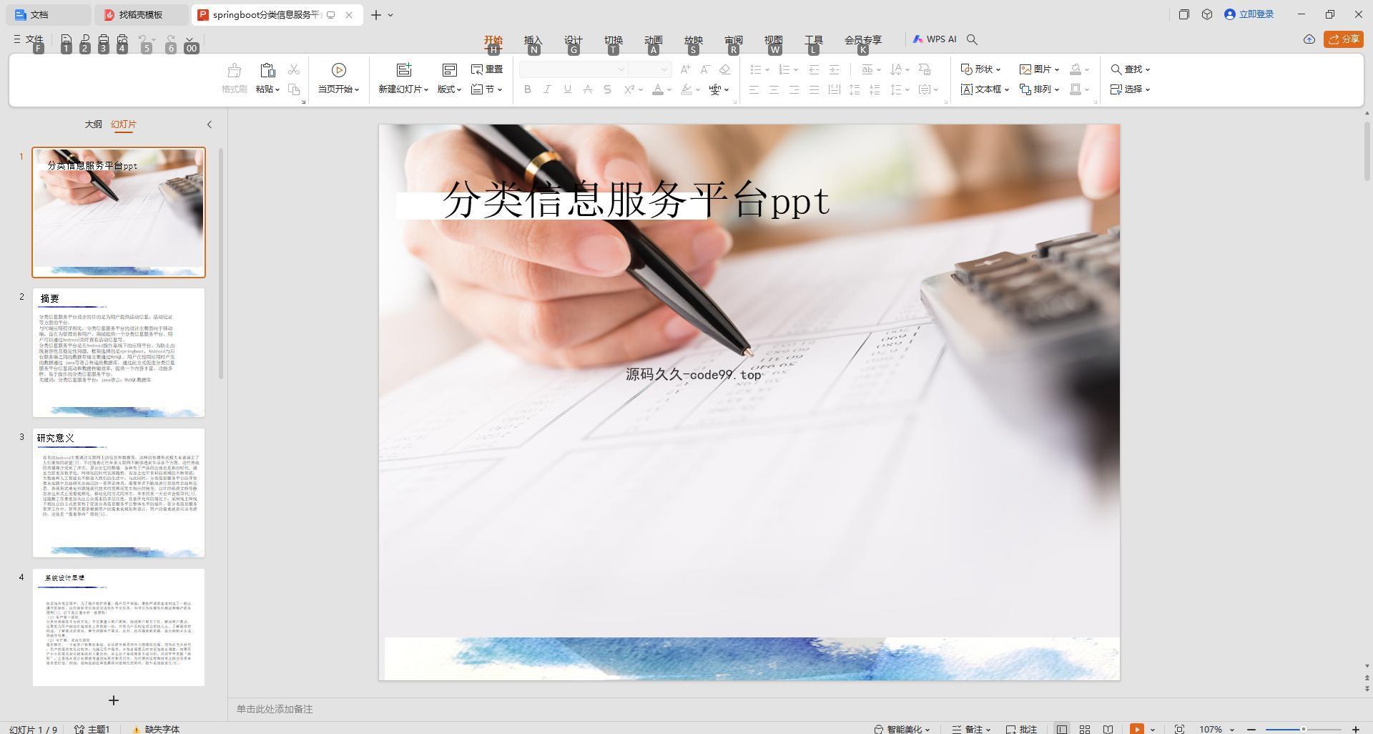Switch to the 大纲 outline tab

coord(93,124)
